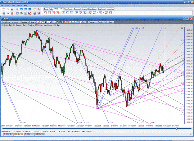The image size is (194, 141).
Task: Click the 3:2 angle label on chart
Action: click(182, 28)
